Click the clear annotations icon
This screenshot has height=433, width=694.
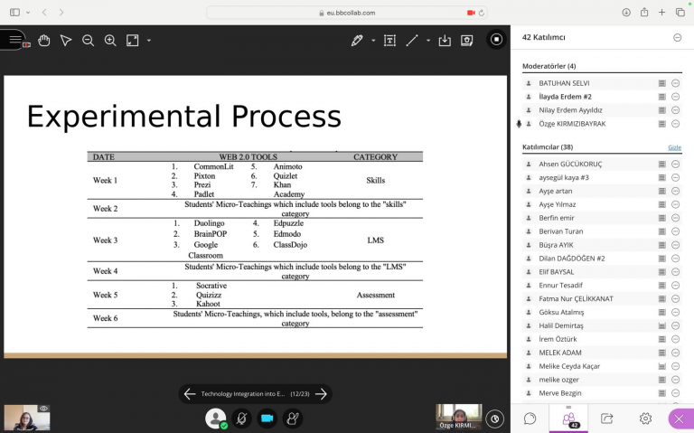click(x=466, y=41)
